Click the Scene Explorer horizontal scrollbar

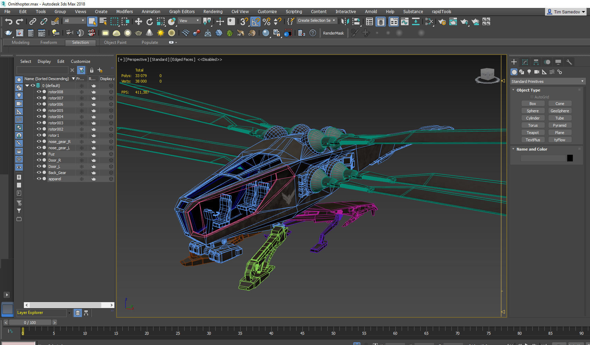coord(69,305)
